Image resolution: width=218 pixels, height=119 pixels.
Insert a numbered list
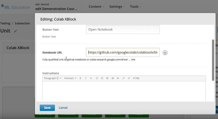(x=102, y=78)
